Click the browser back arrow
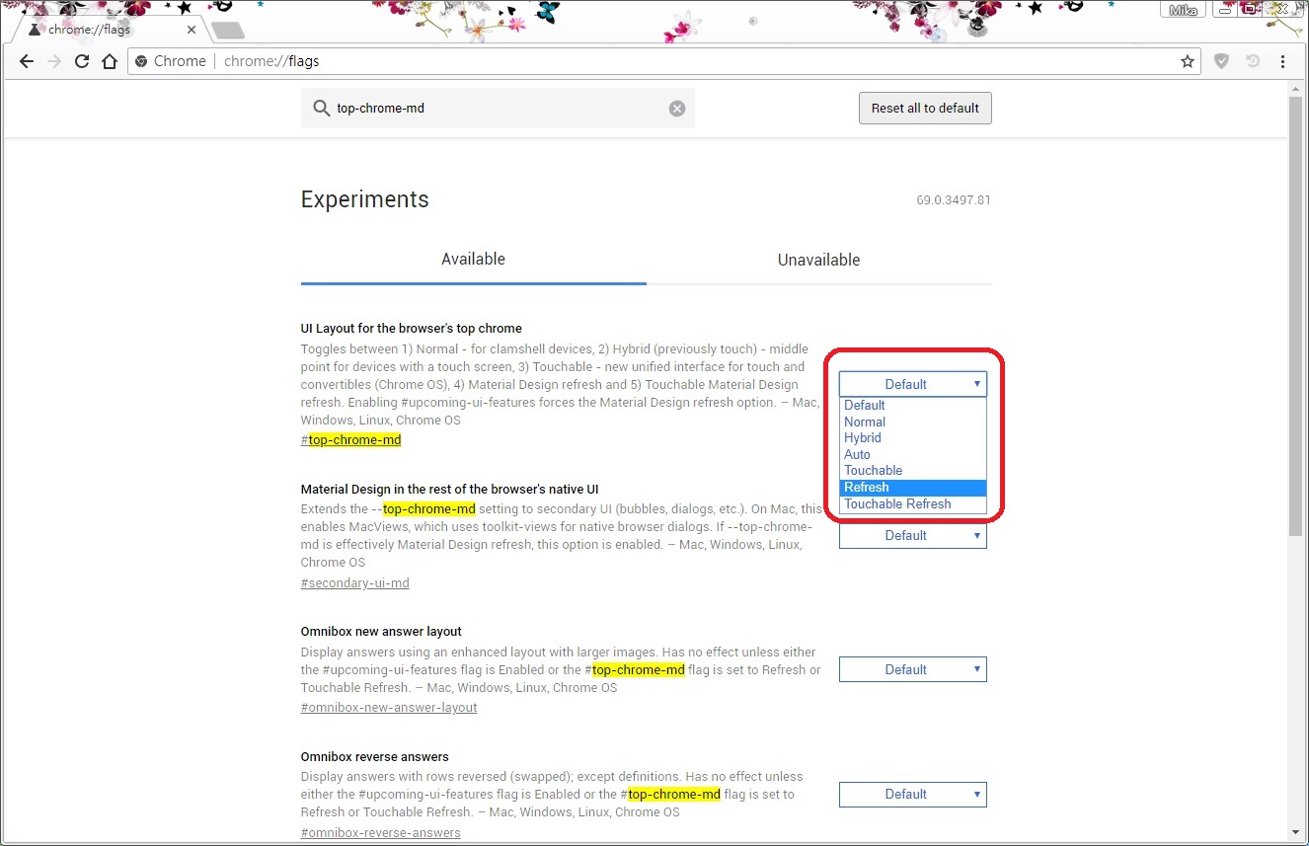This screenshot has width=1309, height=846. coord(27,61)
